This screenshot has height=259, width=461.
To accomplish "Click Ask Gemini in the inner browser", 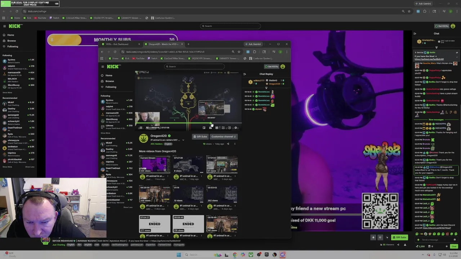I will click(x=253, y=44).
